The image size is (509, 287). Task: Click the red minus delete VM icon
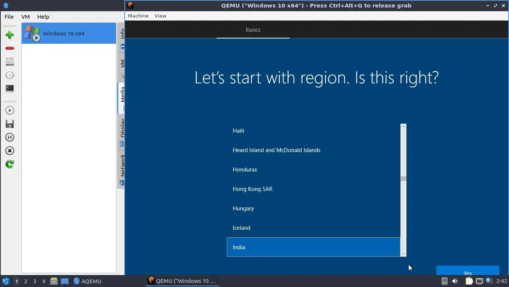pyautogui.click(x=10, y=48)
